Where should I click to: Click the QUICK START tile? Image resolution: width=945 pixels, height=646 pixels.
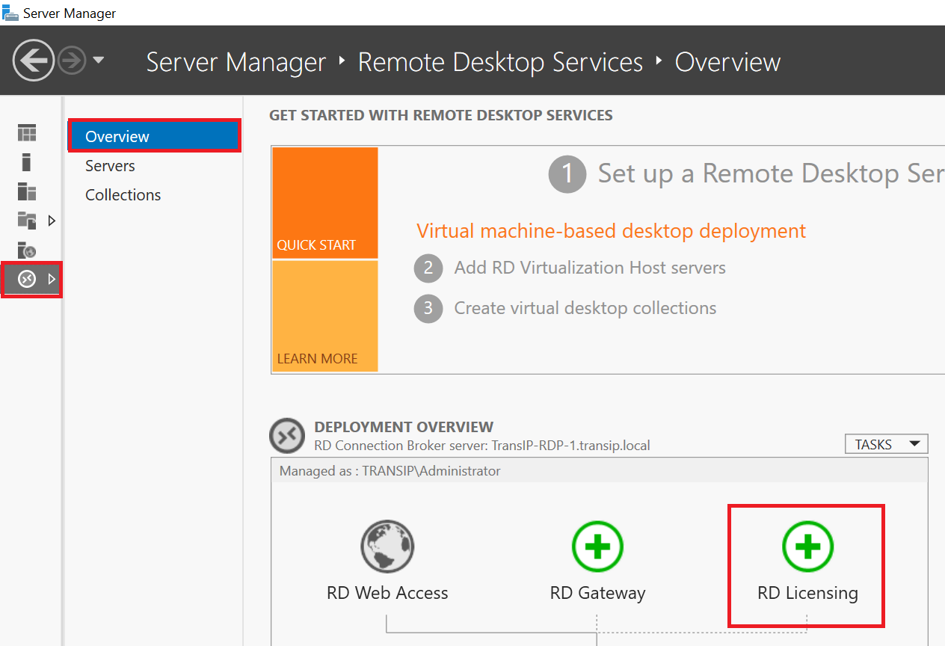coord(325,203)
